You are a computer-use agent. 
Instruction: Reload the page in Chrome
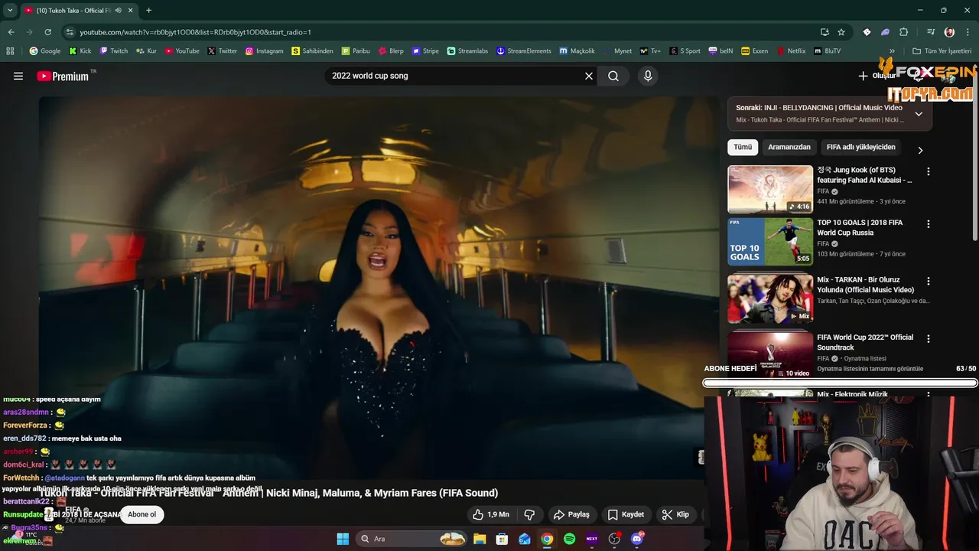pyautogui.click(x=47, y=32)
